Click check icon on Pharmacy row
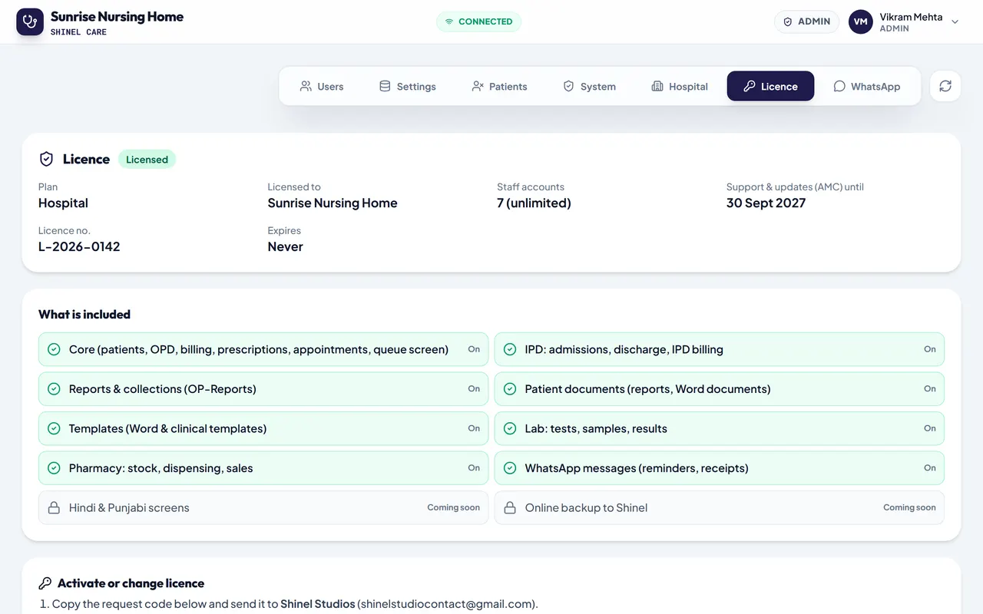 (54, 468)
